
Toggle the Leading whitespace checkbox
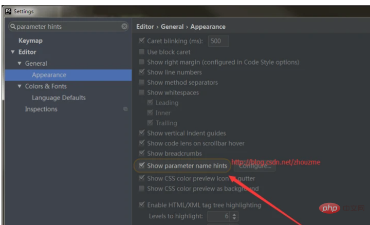pyautogui.click(x=150, y=102)
